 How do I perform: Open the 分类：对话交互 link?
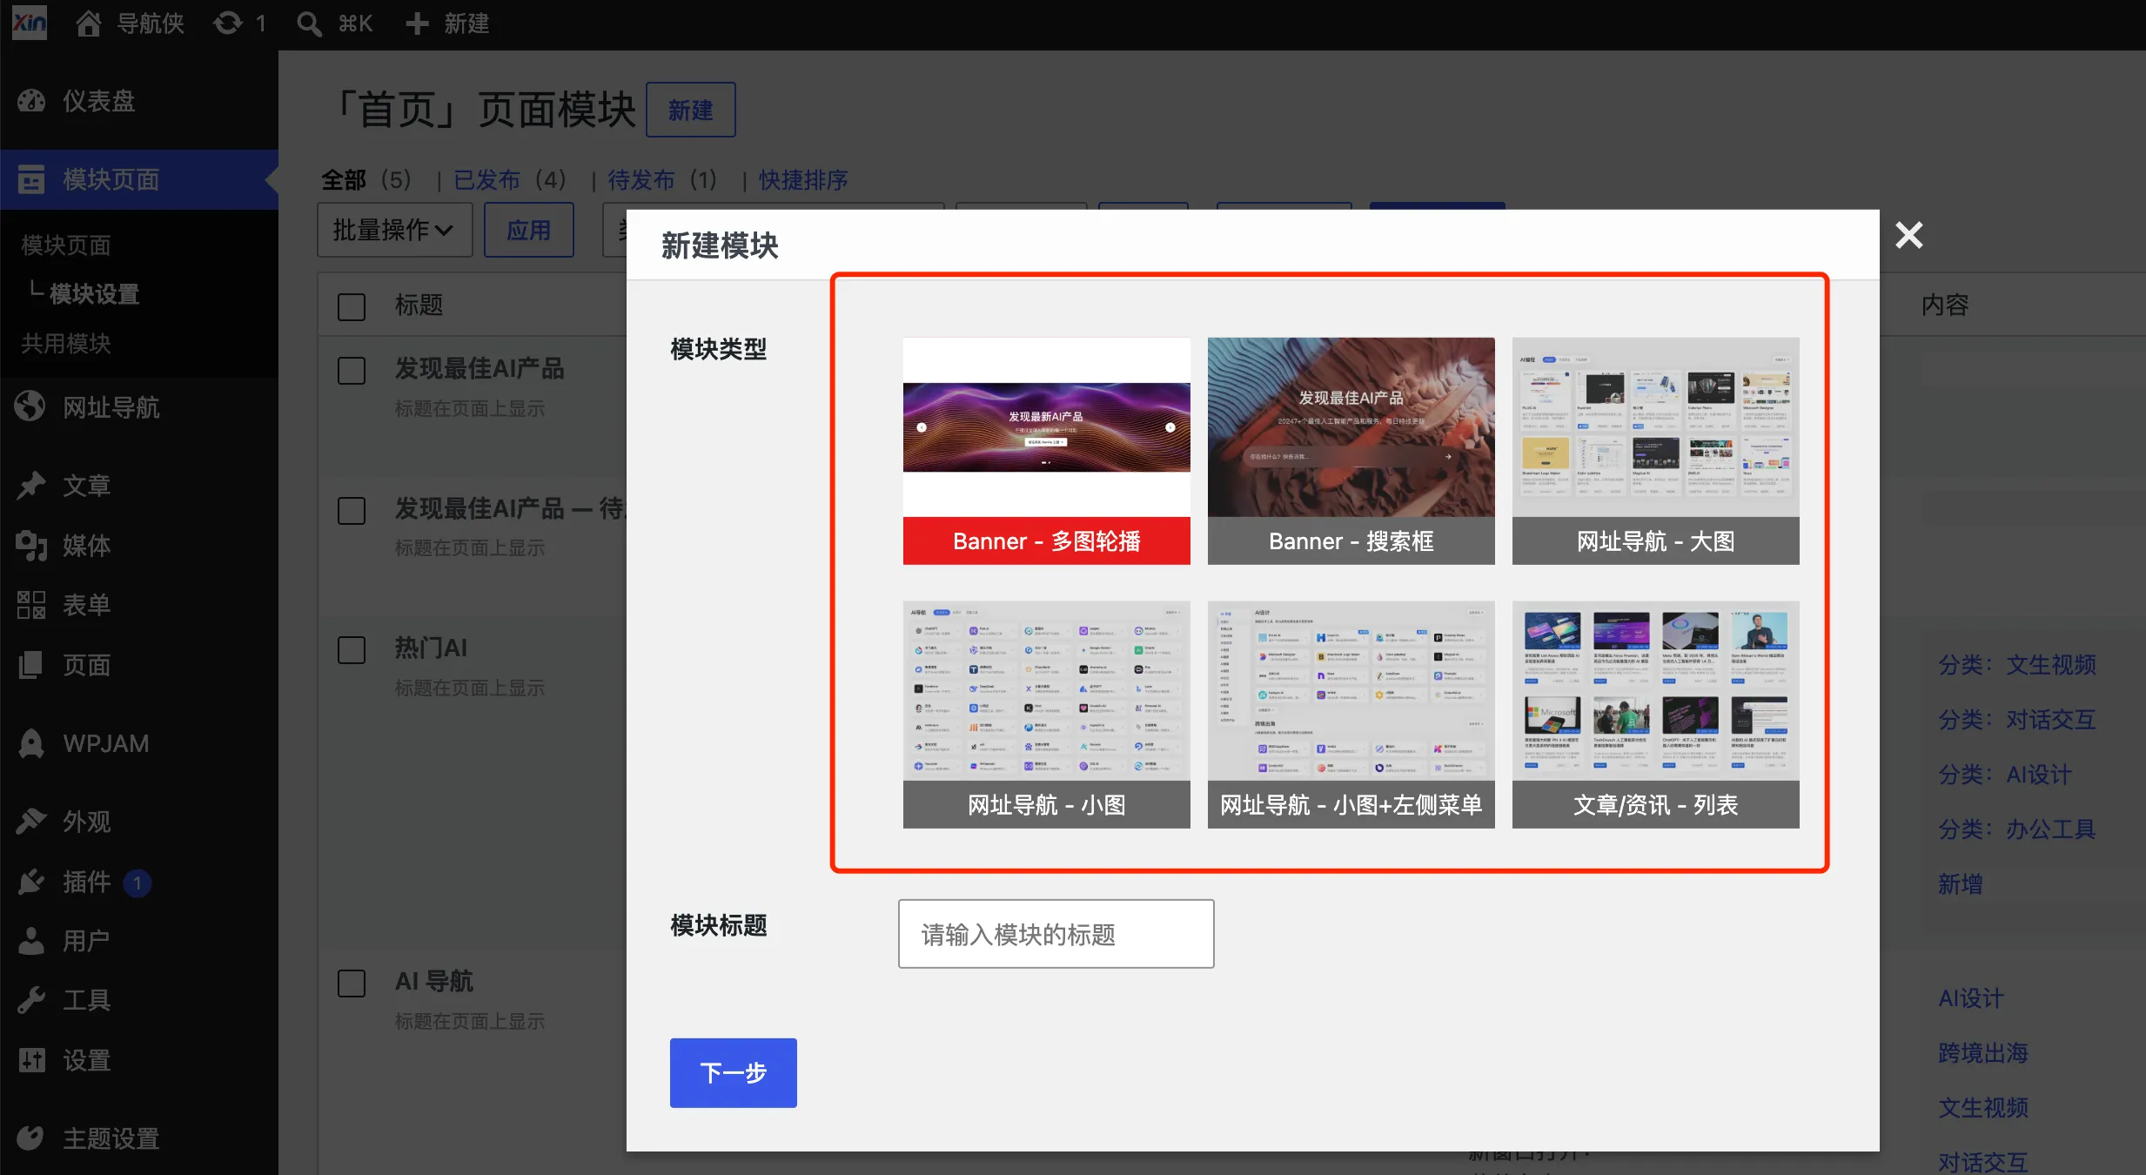2017,719
